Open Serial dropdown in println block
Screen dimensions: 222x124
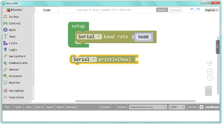(84, 59)
